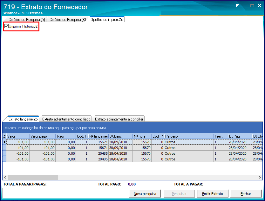Viewport: 265px width, 201px height.
Task: Open Extrato adiantamento a conciliar tab
Action: [x=119, y=119]
